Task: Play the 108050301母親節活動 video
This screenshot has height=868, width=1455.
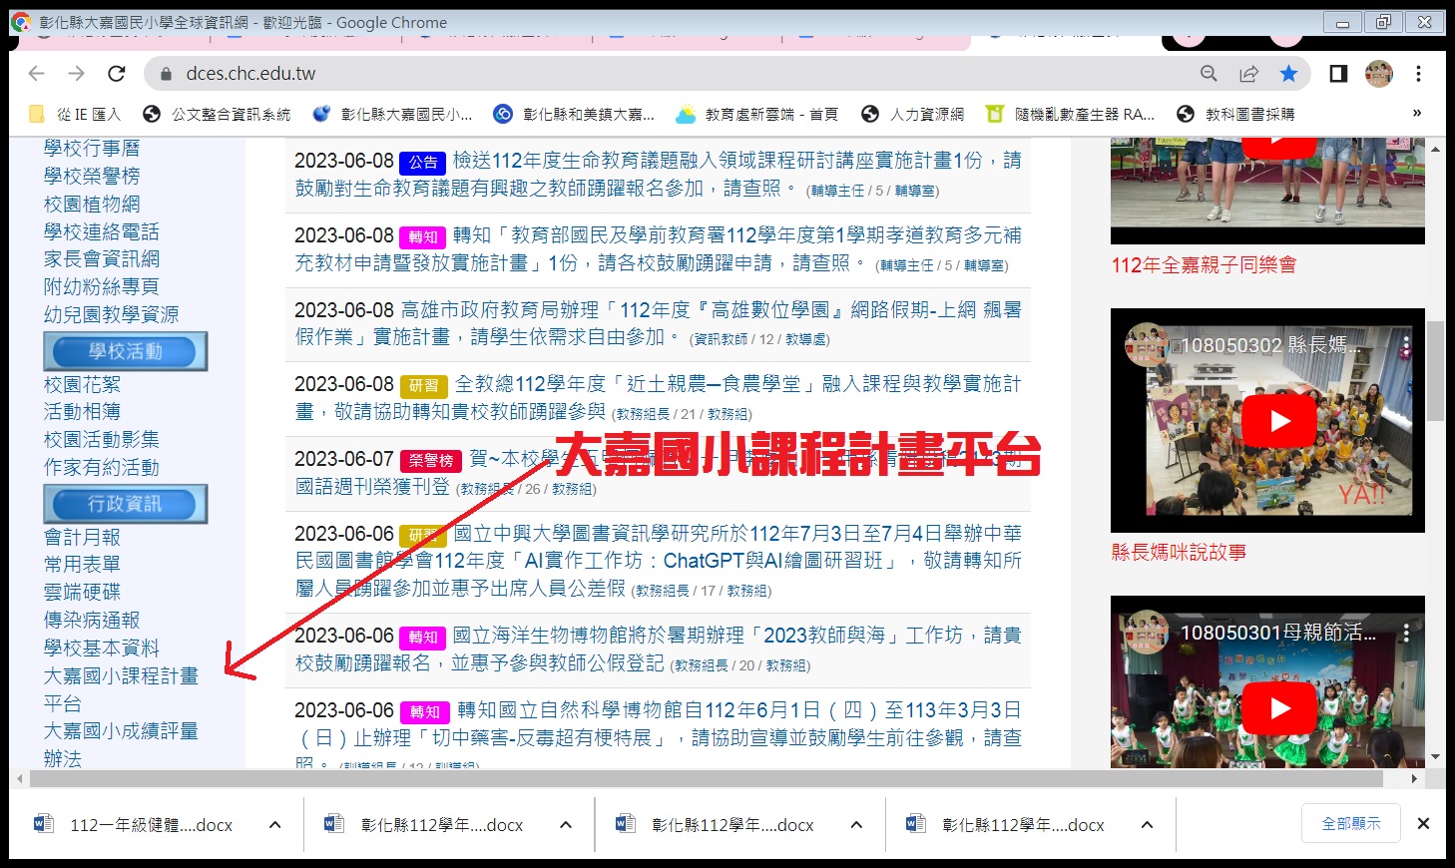Action: click(1279, 708)
